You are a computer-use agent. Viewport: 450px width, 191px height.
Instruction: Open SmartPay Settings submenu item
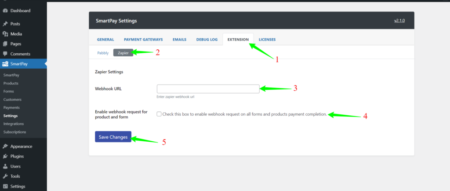[x=11, y=116]
